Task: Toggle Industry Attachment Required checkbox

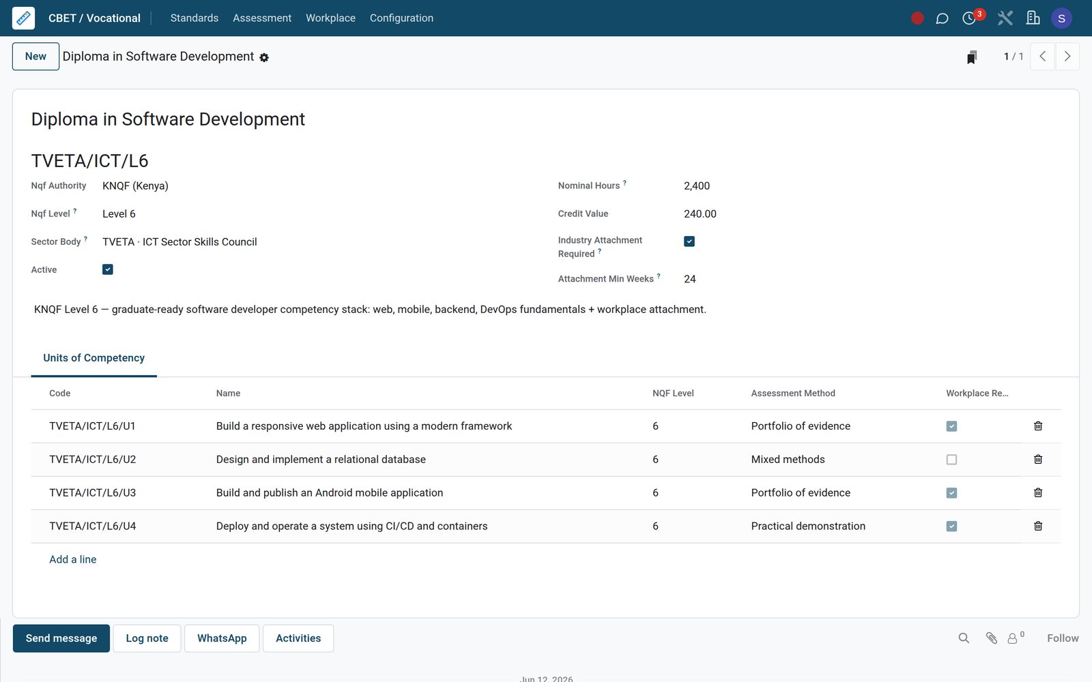Action: pyautogui.click(x=689, y=241)
